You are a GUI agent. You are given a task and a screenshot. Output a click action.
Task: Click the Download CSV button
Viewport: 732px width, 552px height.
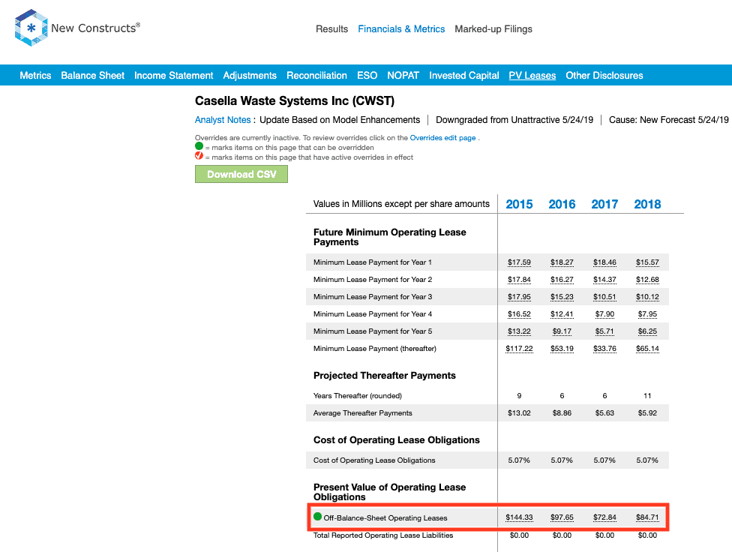click(x=241, y=174)
